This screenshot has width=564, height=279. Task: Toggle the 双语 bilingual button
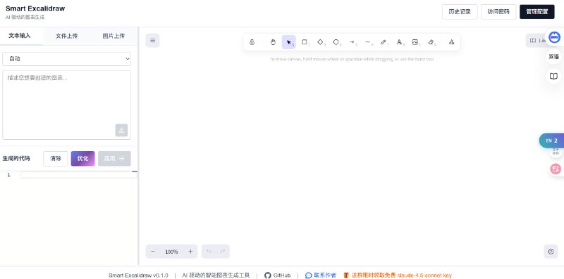tap(553, 57)
